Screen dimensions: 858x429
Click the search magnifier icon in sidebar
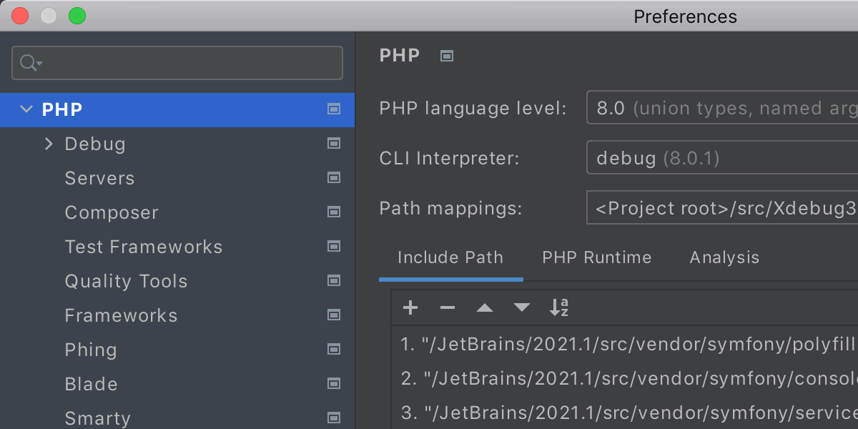tap(29, 63)
